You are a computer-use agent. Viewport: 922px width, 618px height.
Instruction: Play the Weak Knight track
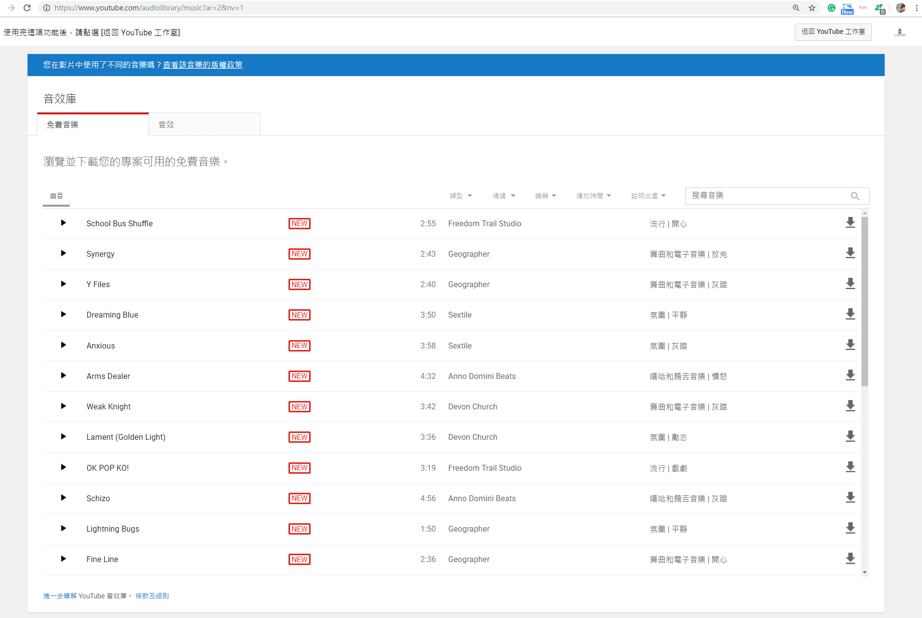click(63, 406)
